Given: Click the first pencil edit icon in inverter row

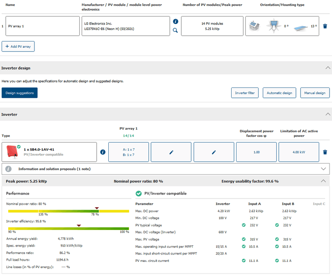Looking at the screenshot, I should 171,152.
